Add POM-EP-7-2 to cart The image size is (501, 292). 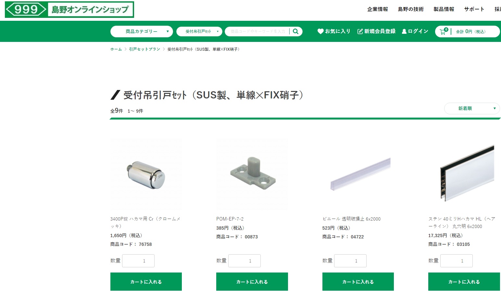pyautogui.click(x=252, y=282)
